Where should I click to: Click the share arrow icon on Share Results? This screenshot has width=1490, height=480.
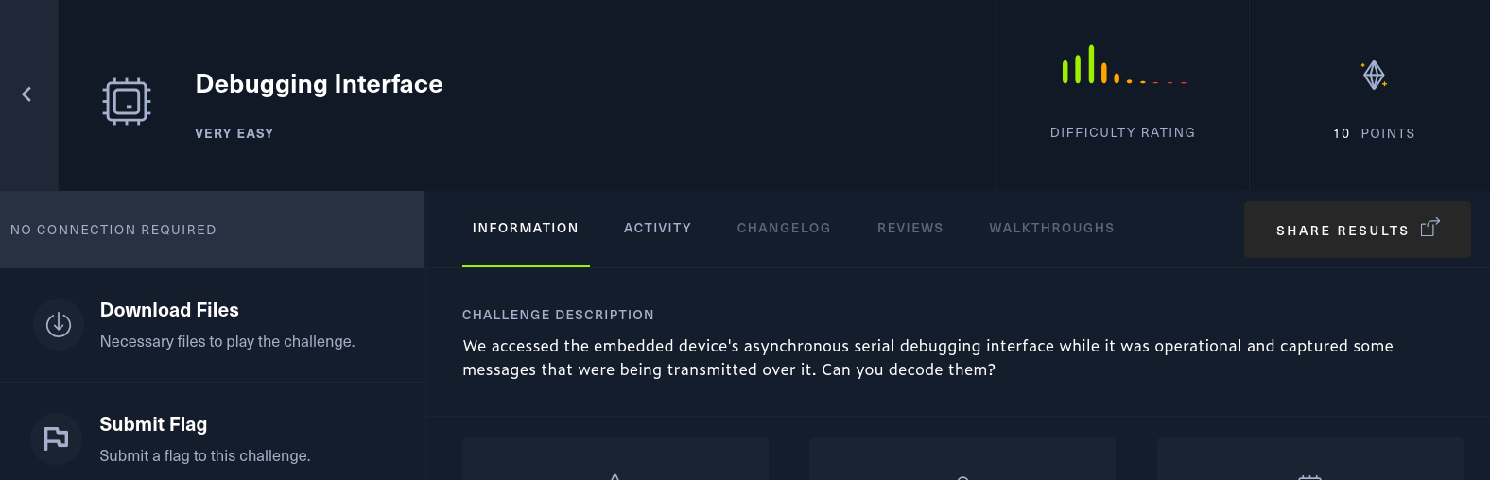pos(1429,228)
